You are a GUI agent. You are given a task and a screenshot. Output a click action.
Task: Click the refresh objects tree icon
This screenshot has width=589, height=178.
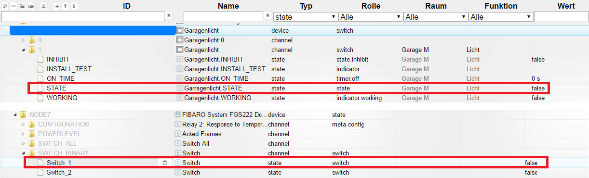(x=5, y=6)
